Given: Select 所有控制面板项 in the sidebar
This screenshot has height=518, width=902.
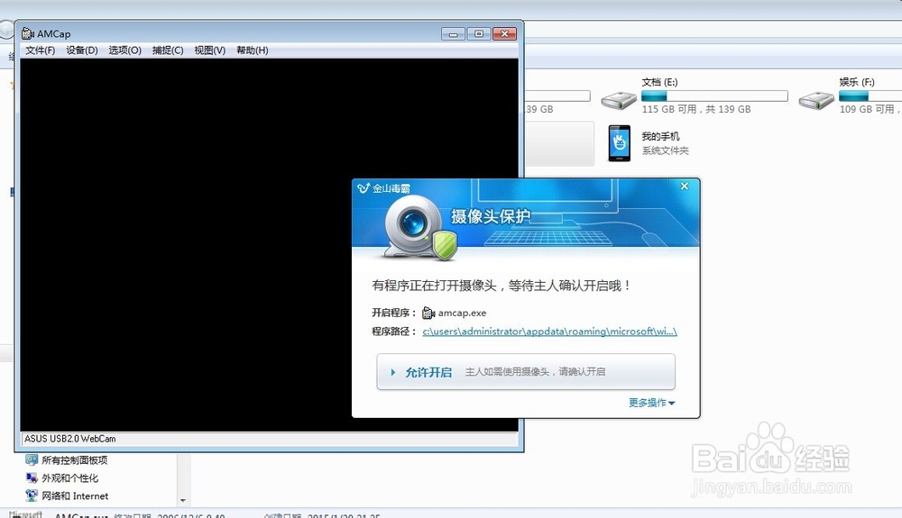Looking at the screenshot, I should click(74, 460).
